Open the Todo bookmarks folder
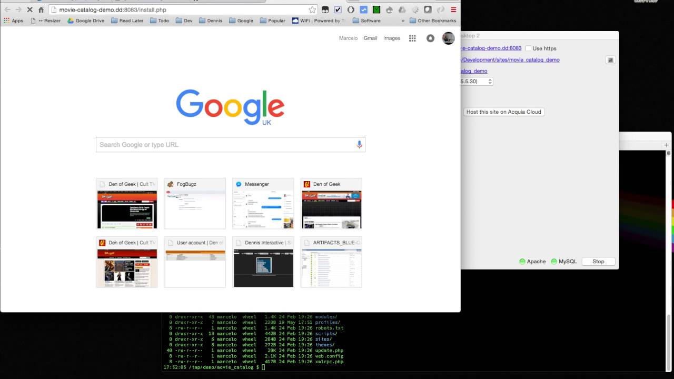This screenshot has width=674, height=379. (159, 21)
